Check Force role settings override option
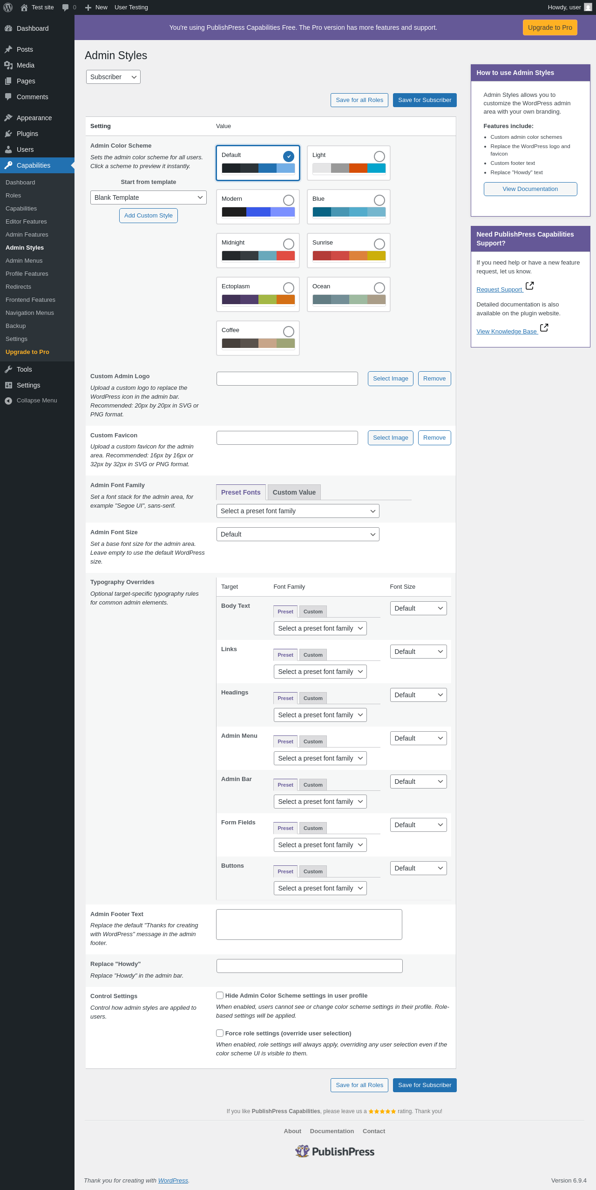Screen dimensions: 596x1190 (220, 1033)
